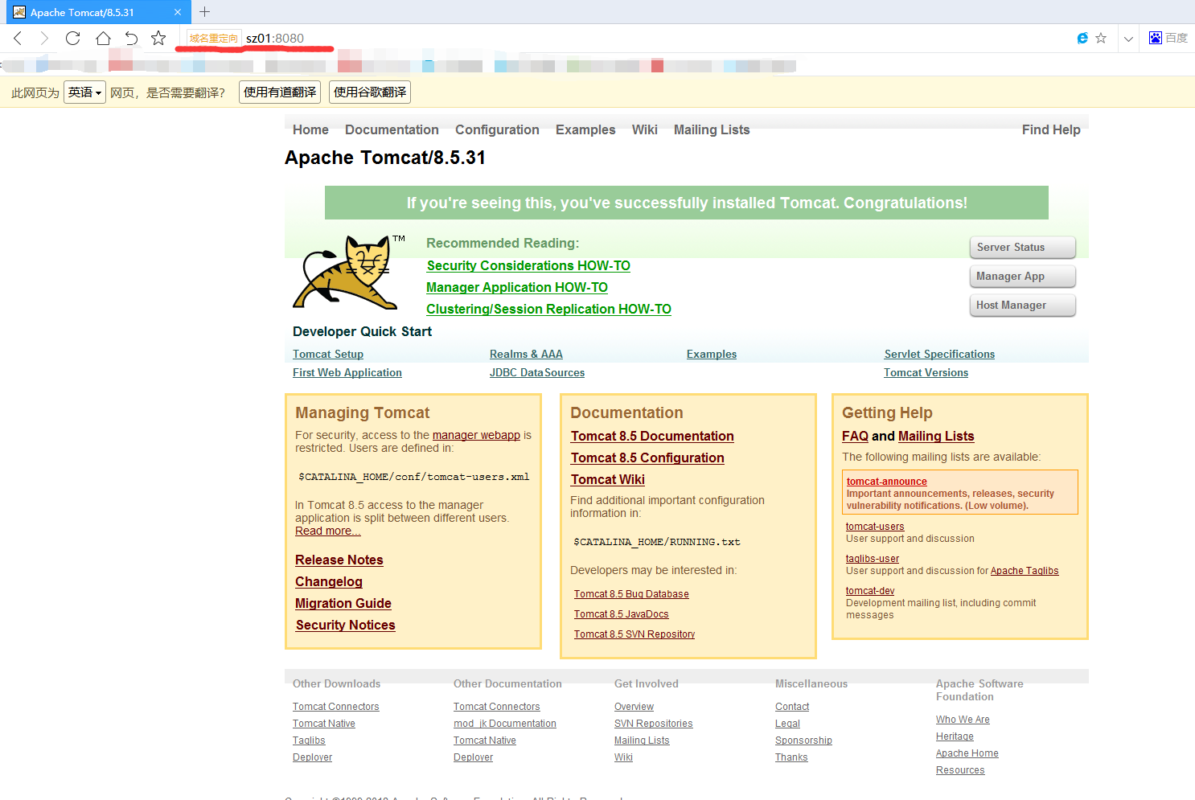Open the Mailing Lists navigation item

(x=712, y=129)
